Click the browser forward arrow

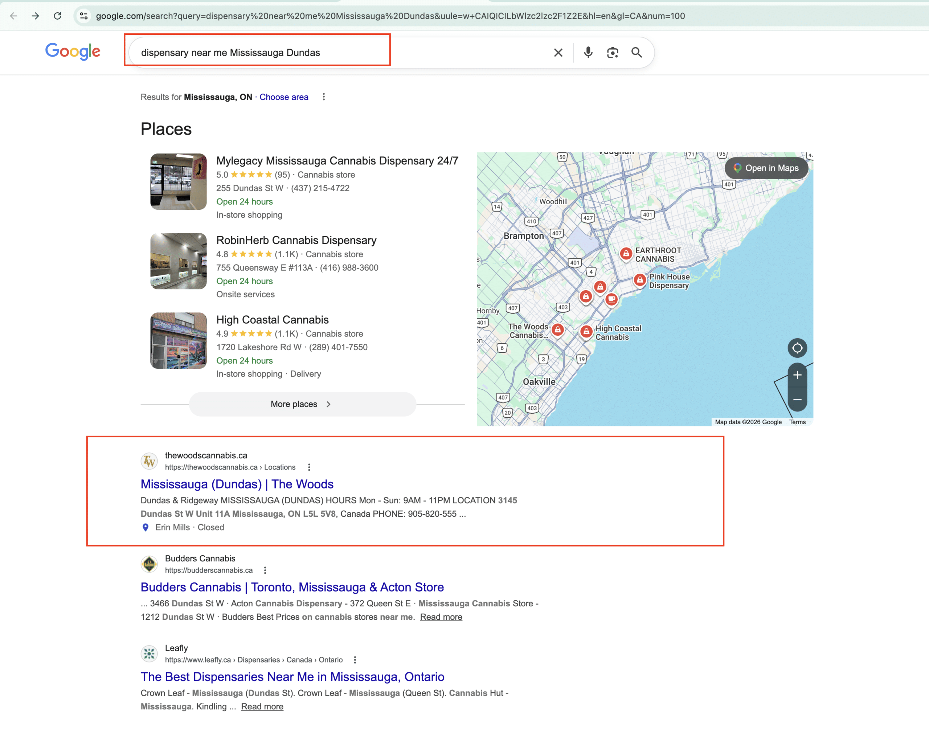click(36, 16)
